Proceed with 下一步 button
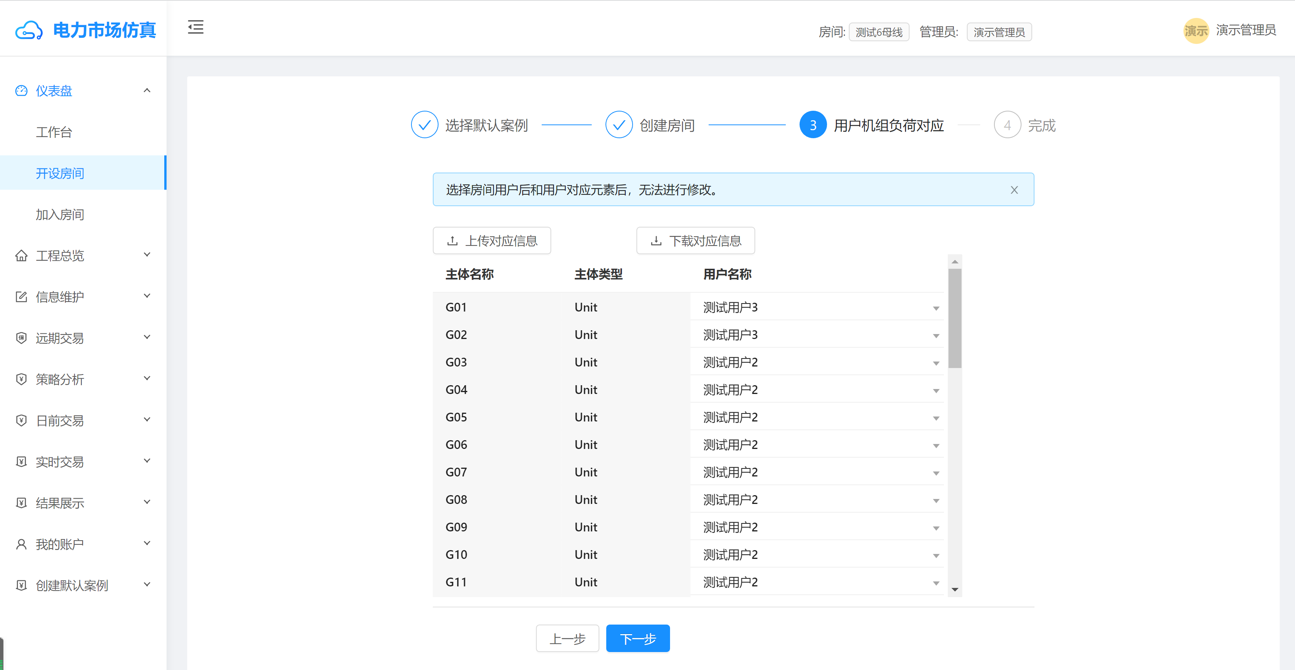This screenshot has height=670, width=1295. click(638, 638)
